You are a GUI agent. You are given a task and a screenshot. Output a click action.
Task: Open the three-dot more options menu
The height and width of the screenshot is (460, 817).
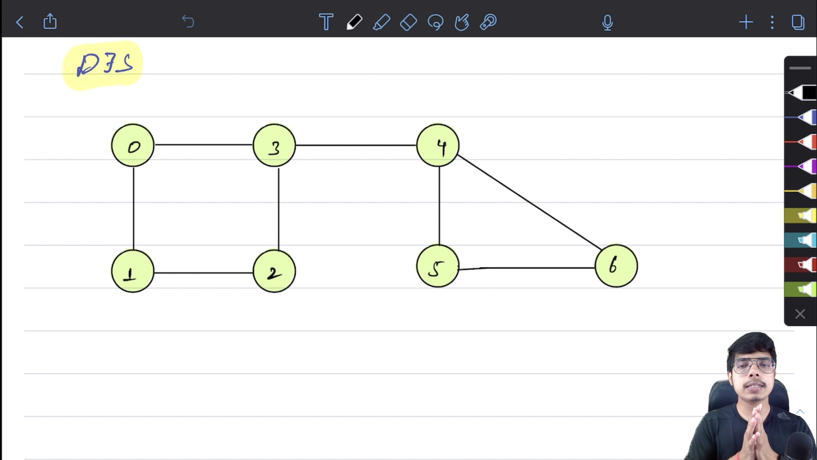[772, 22]
